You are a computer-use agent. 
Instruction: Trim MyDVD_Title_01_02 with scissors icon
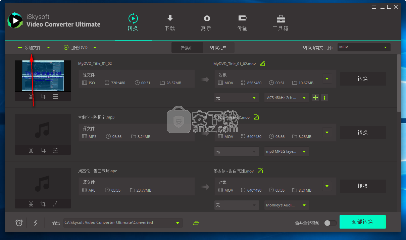tap(31, 97)
